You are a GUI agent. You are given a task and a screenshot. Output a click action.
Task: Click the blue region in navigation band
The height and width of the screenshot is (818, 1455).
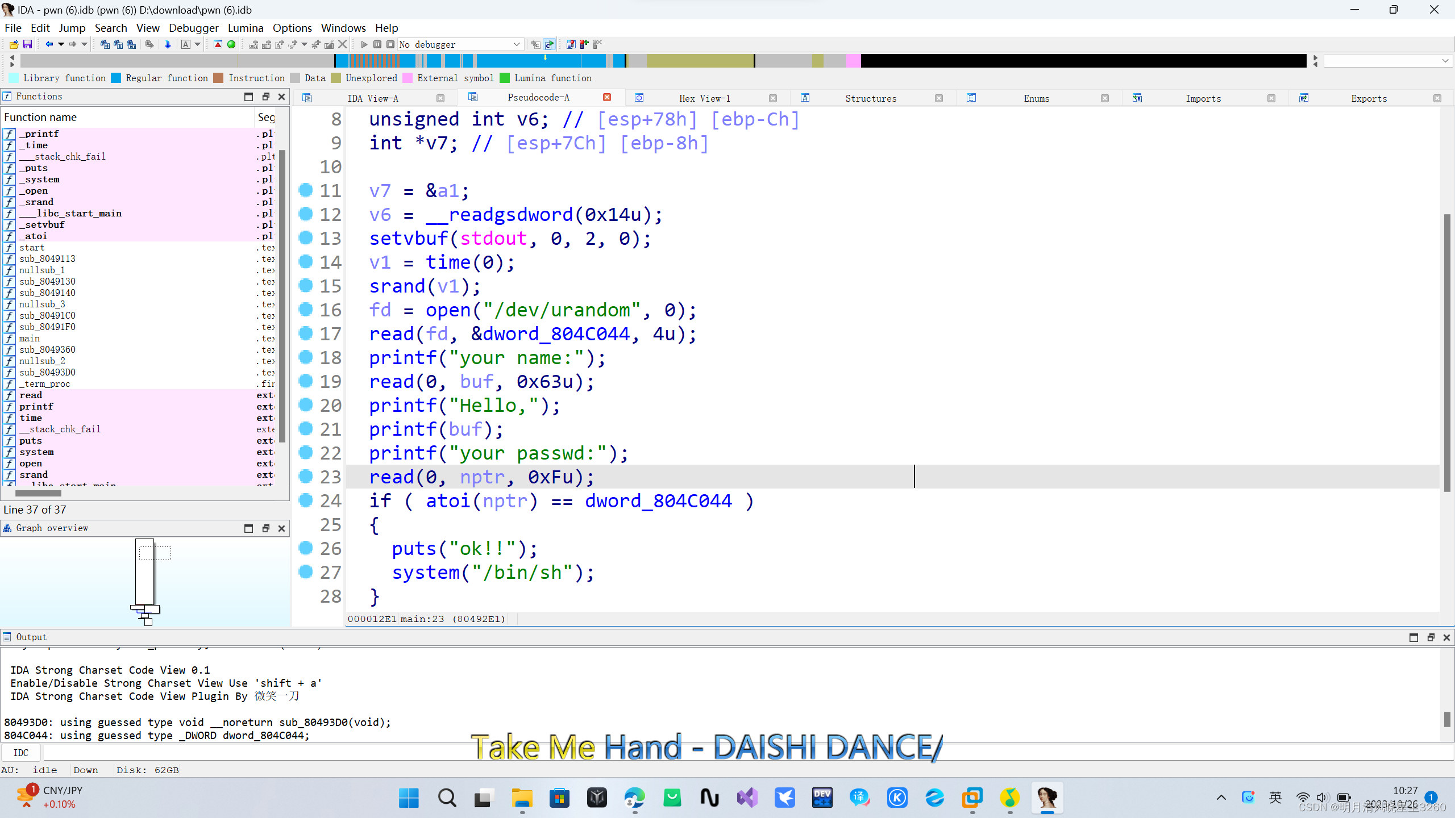(512, 61)
